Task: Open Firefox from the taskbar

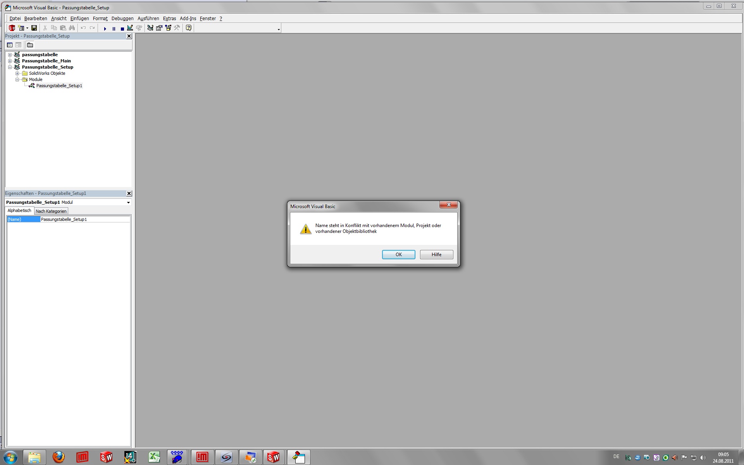Action: coord(59,457)
